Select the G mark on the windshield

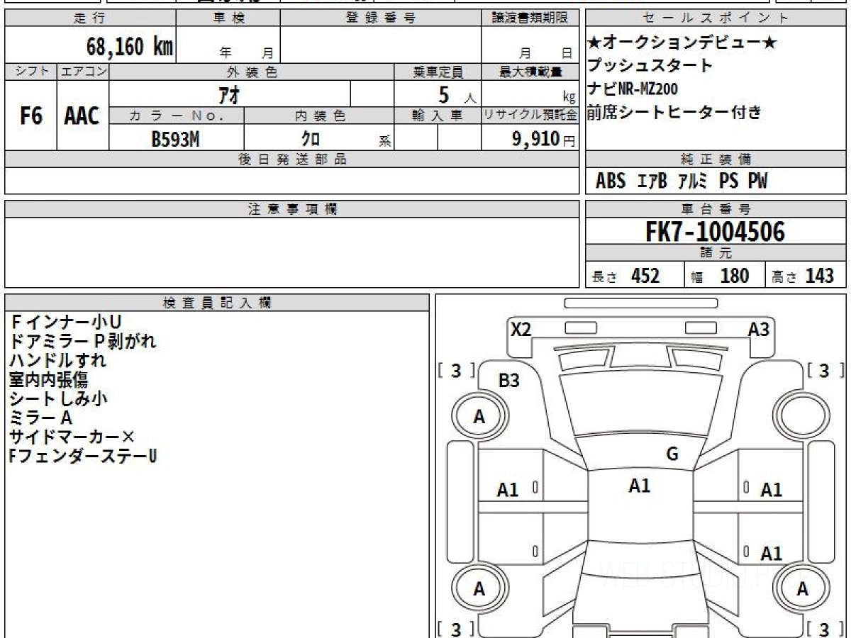pyautogui.click(x=672, y=454)
